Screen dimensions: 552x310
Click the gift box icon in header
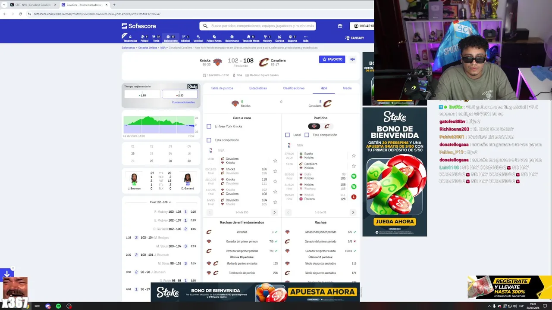click(x=340, y=26)
